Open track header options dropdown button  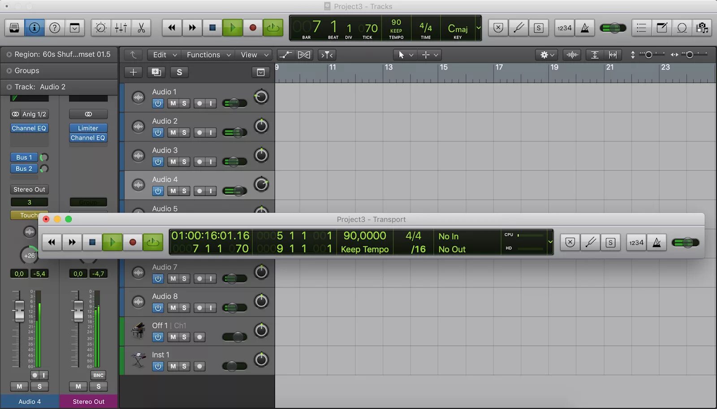tap(261, 72)
